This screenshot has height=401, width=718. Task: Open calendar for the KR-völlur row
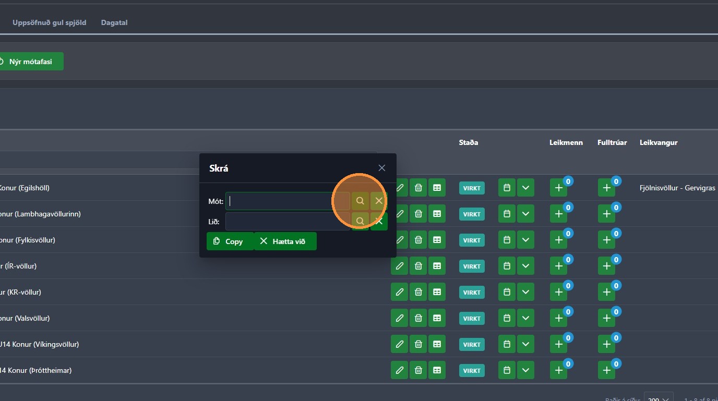point(507,292)
